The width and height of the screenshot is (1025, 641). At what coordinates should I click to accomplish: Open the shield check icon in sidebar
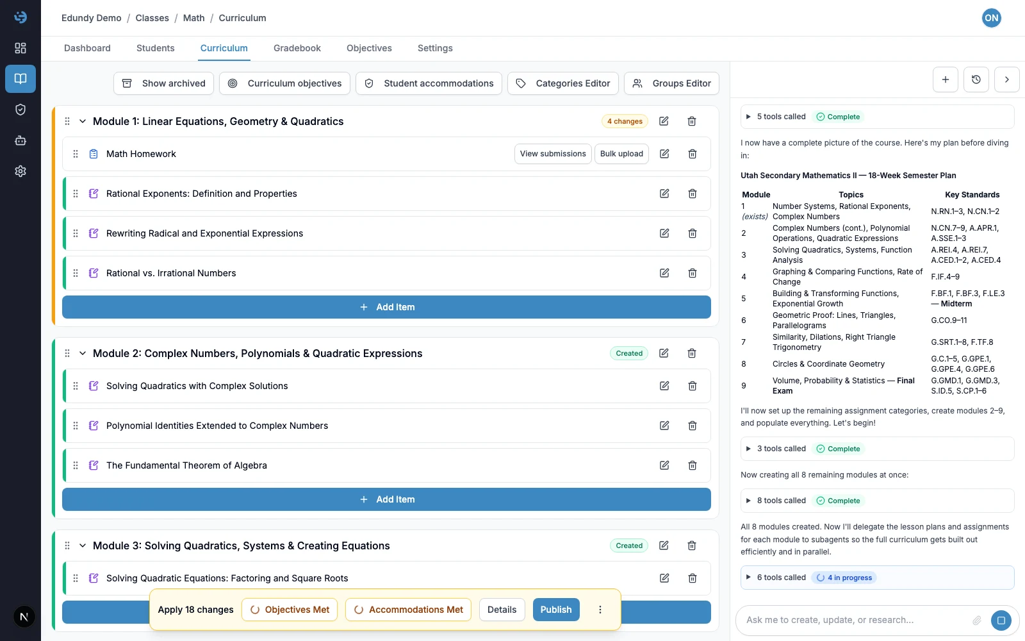click(x=20, y=110)
